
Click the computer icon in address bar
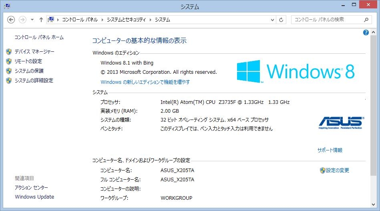pyautogui.click(x=51, y=19)
